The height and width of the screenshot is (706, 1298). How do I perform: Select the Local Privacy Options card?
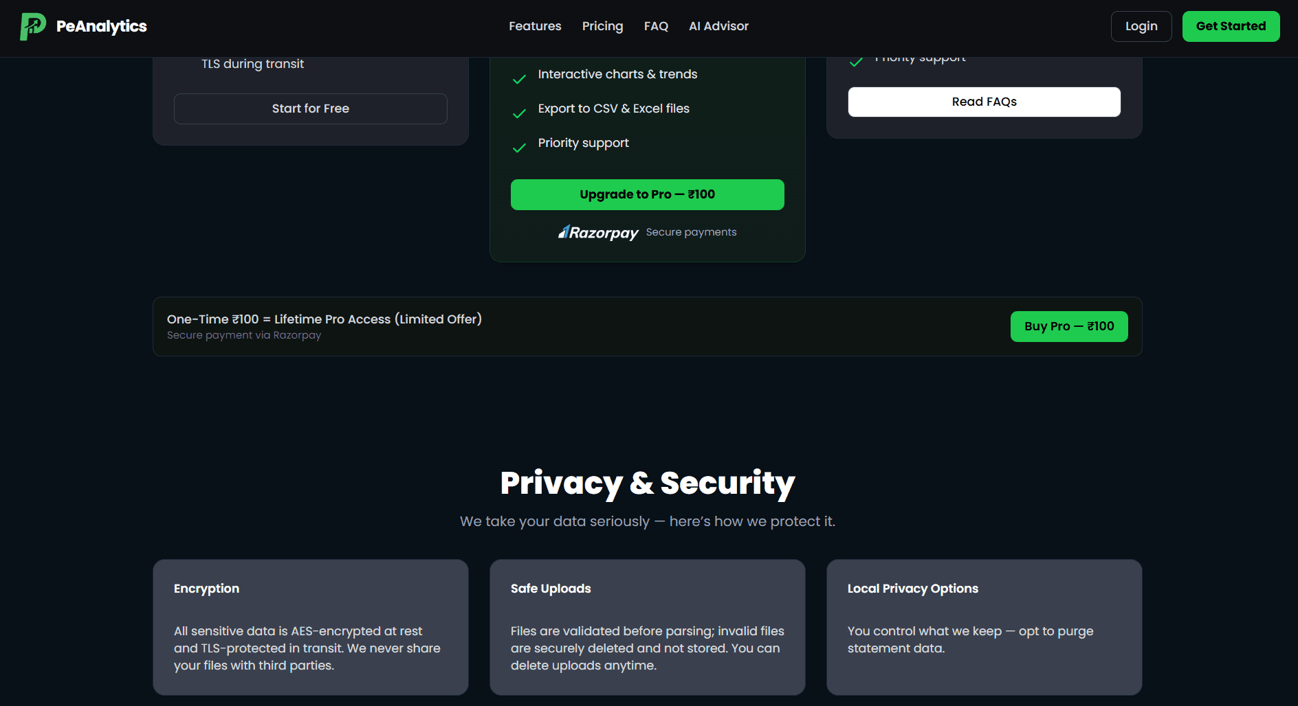tap(984, 626)
